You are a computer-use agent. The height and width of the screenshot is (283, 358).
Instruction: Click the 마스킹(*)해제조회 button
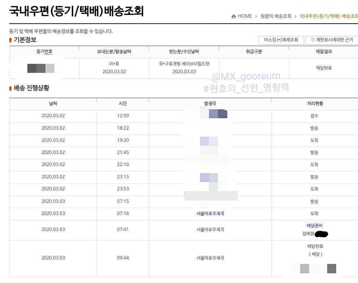[x=281, y=40]
